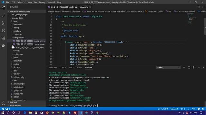Expand the NPM SCRIPTS section

pos(26,105)
